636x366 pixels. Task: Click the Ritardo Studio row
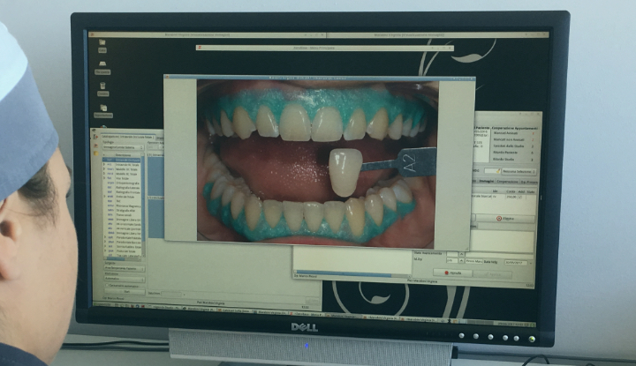pyautogui.click(x=514, y=159)
